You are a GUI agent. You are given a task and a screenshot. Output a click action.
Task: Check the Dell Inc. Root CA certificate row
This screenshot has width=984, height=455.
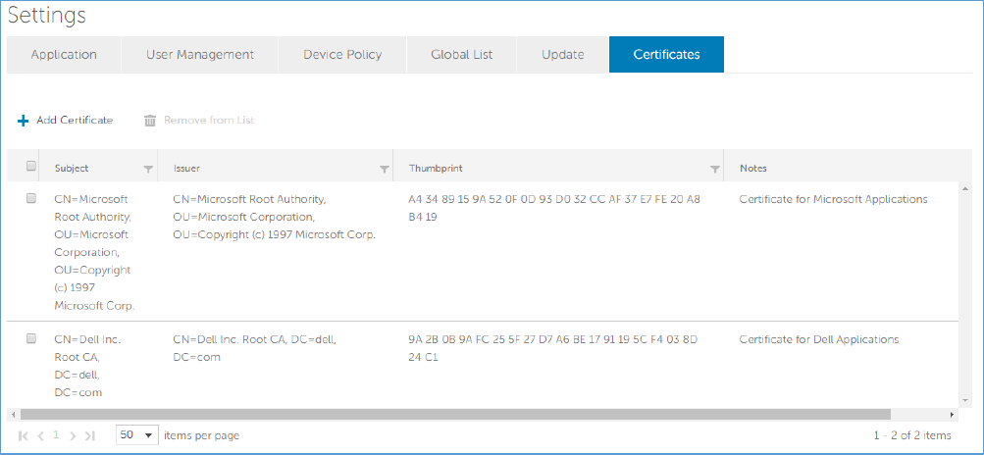point(30,338)
